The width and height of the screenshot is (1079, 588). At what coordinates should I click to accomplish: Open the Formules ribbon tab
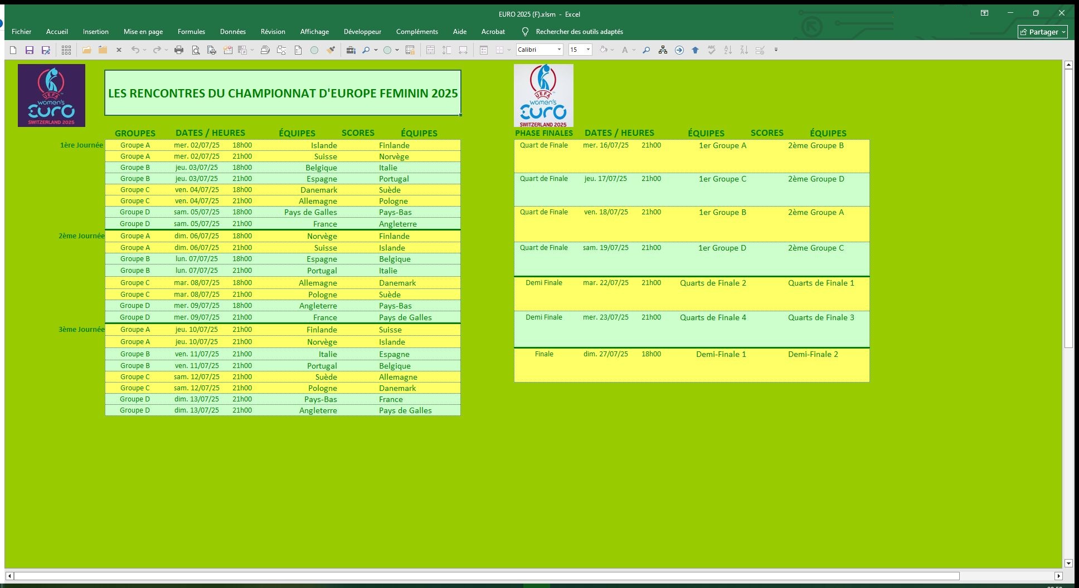191,32
